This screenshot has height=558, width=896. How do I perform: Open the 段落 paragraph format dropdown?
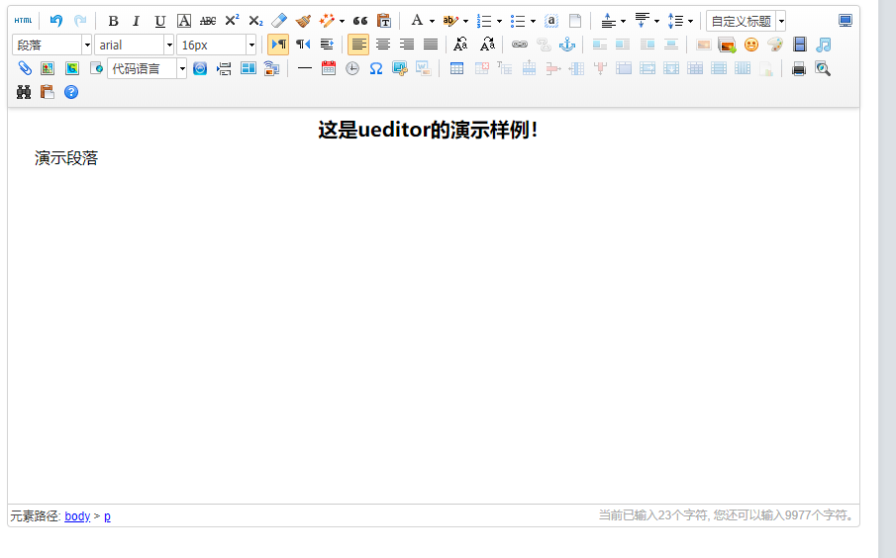52,45
